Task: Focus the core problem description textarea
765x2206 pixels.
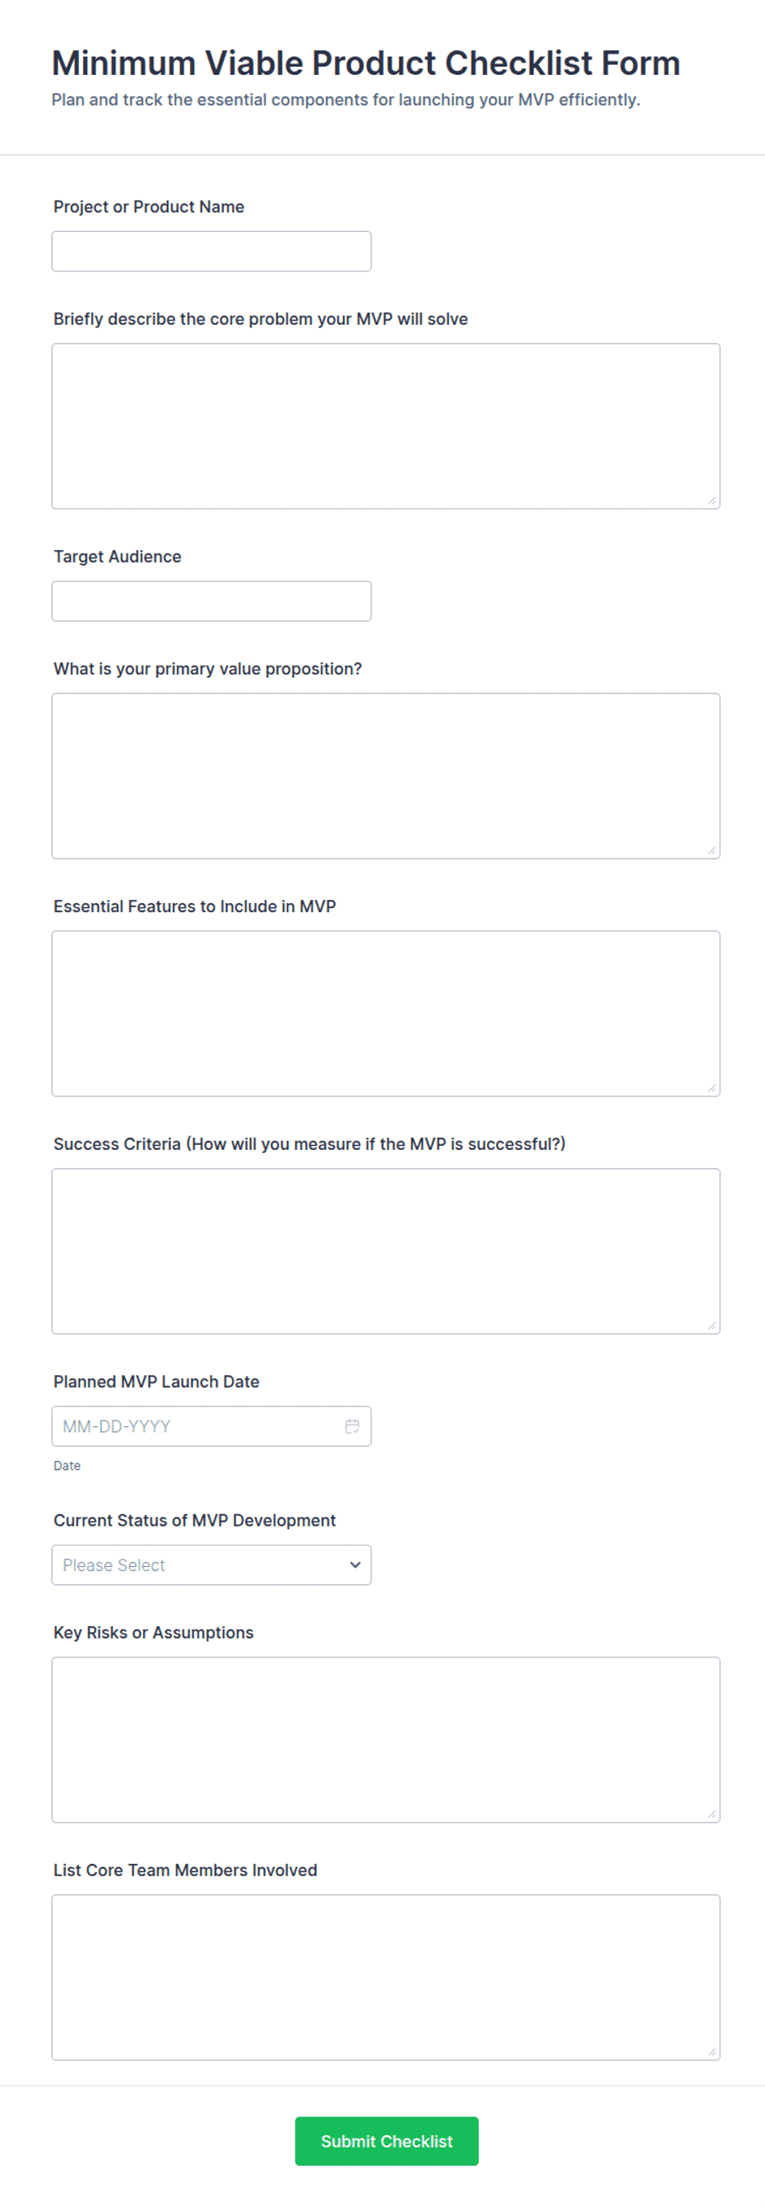Action: click(x=386, y=425)
